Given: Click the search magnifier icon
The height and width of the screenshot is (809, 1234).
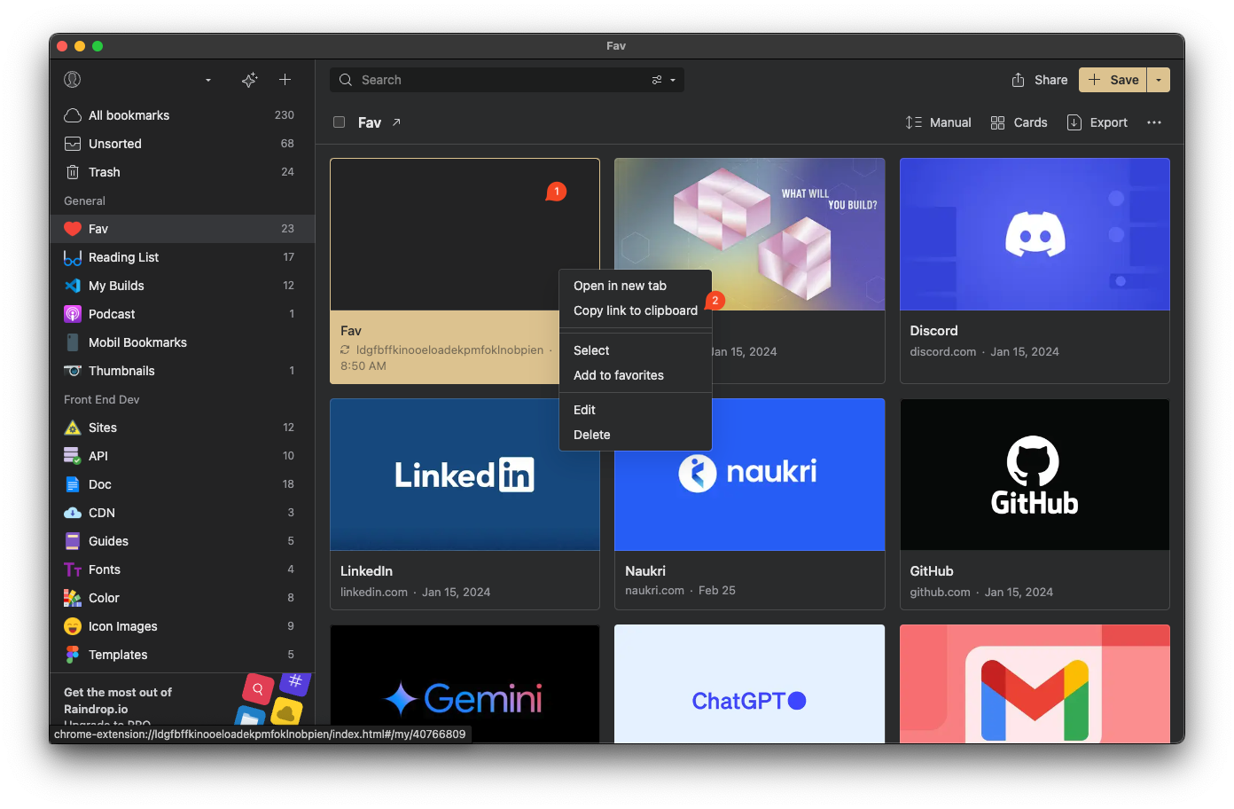Looking at the screenshot, I should pyautogui.click(x=346, y=80).
